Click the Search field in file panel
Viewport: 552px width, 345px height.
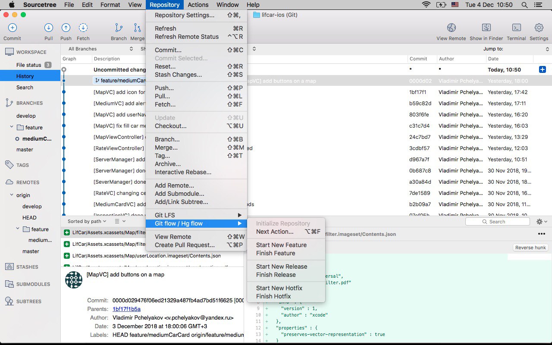coord(498,221)
